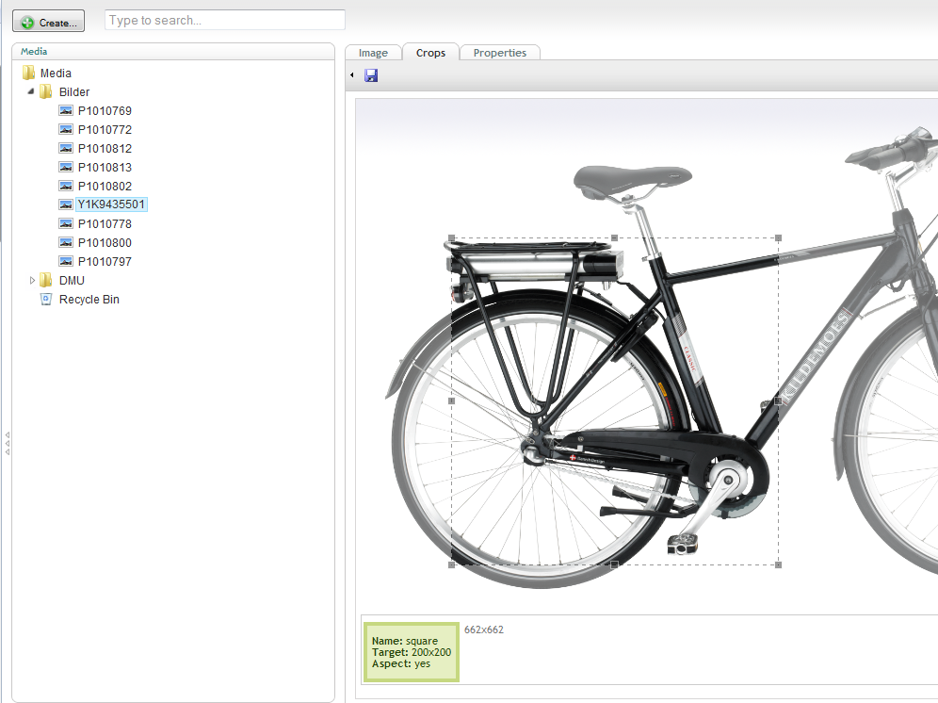Click the Bilder folder icon
Image resolution: width=938 pixels, height=703 pixels.
(46, 91)
